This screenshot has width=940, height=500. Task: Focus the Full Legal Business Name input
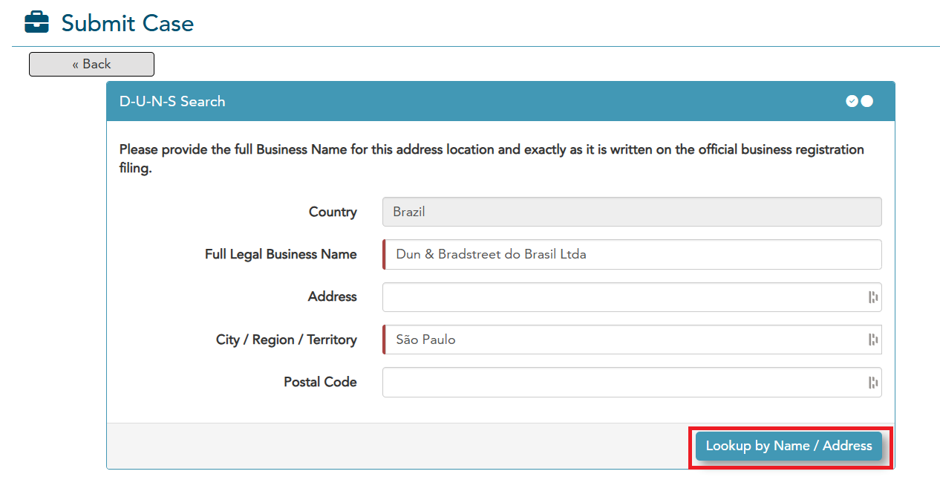click(x=631, y=254)
